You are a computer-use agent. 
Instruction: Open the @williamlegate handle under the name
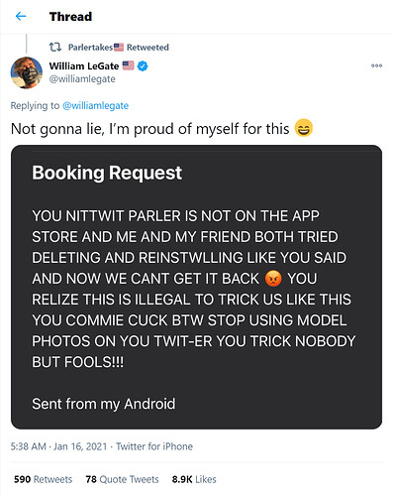point(82,79)
